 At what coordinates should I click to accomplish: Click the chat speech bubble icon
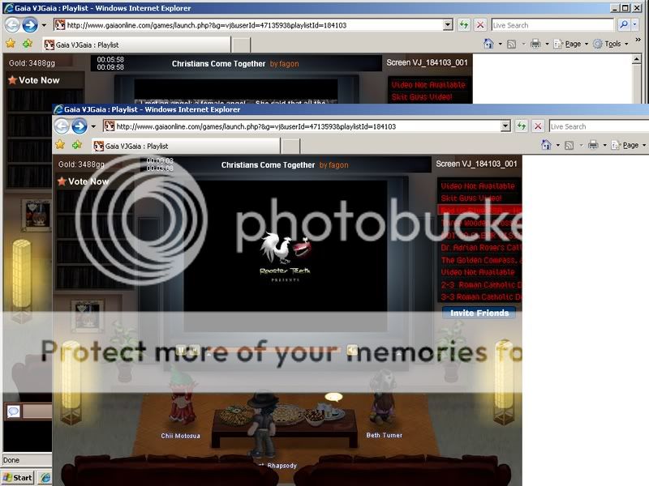(x=13, y=411)
